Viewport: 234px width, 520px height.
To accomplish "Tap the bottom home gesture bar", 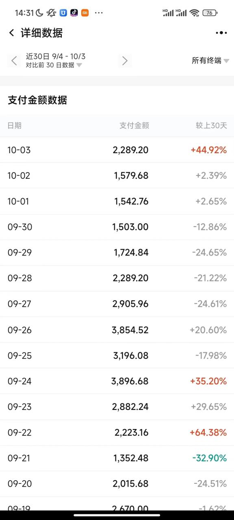I will tap(117, 515).
